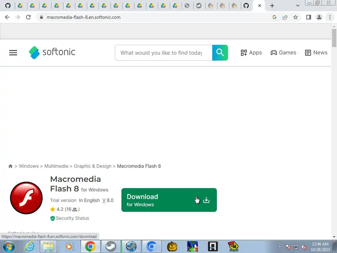Open a new tab with plus button
Screen dimensions: 337x253
point(272,6)
